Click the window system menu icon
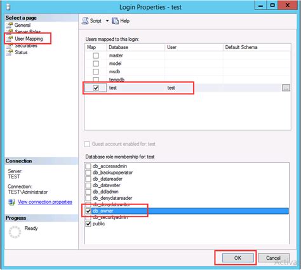Viewport: 301px width, 270px height. [8, 7]
